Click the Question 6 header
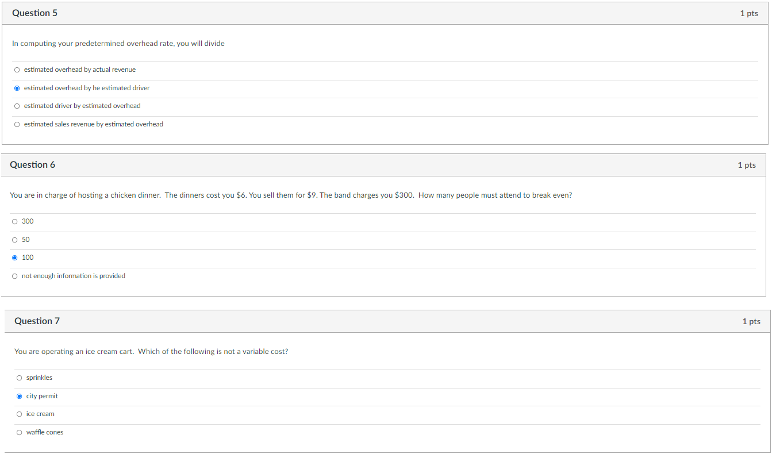The image size is (776, 454). 32,165
